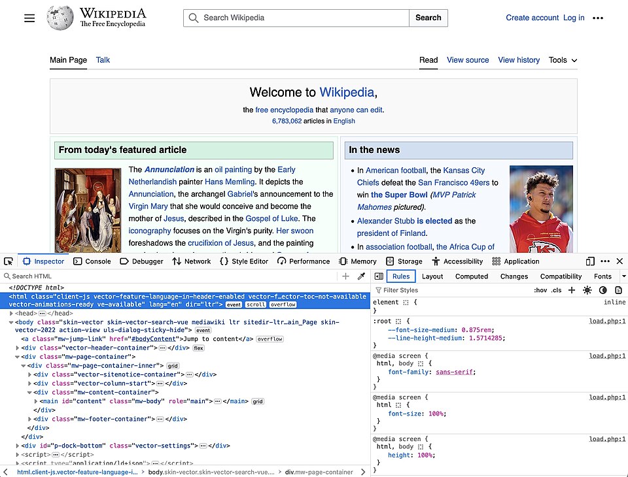Open the Compatibility sidebar tab
The image size is (628, 477).
point(561,276)
